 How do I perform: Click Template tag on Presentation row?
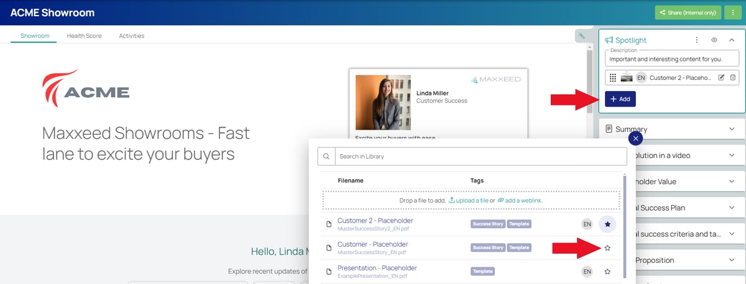point(482,272)
